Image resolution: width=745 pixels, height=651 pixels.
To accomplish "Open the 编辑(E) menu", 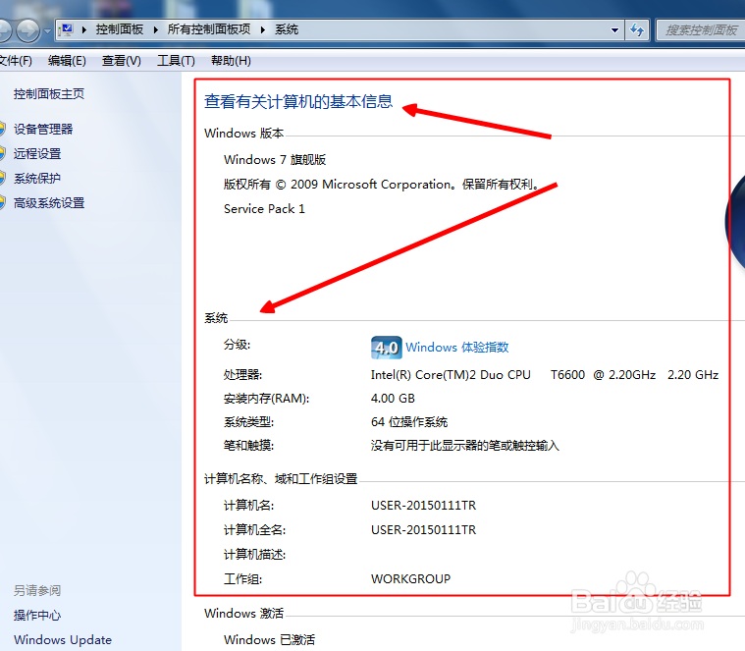I will coord(67,61).
